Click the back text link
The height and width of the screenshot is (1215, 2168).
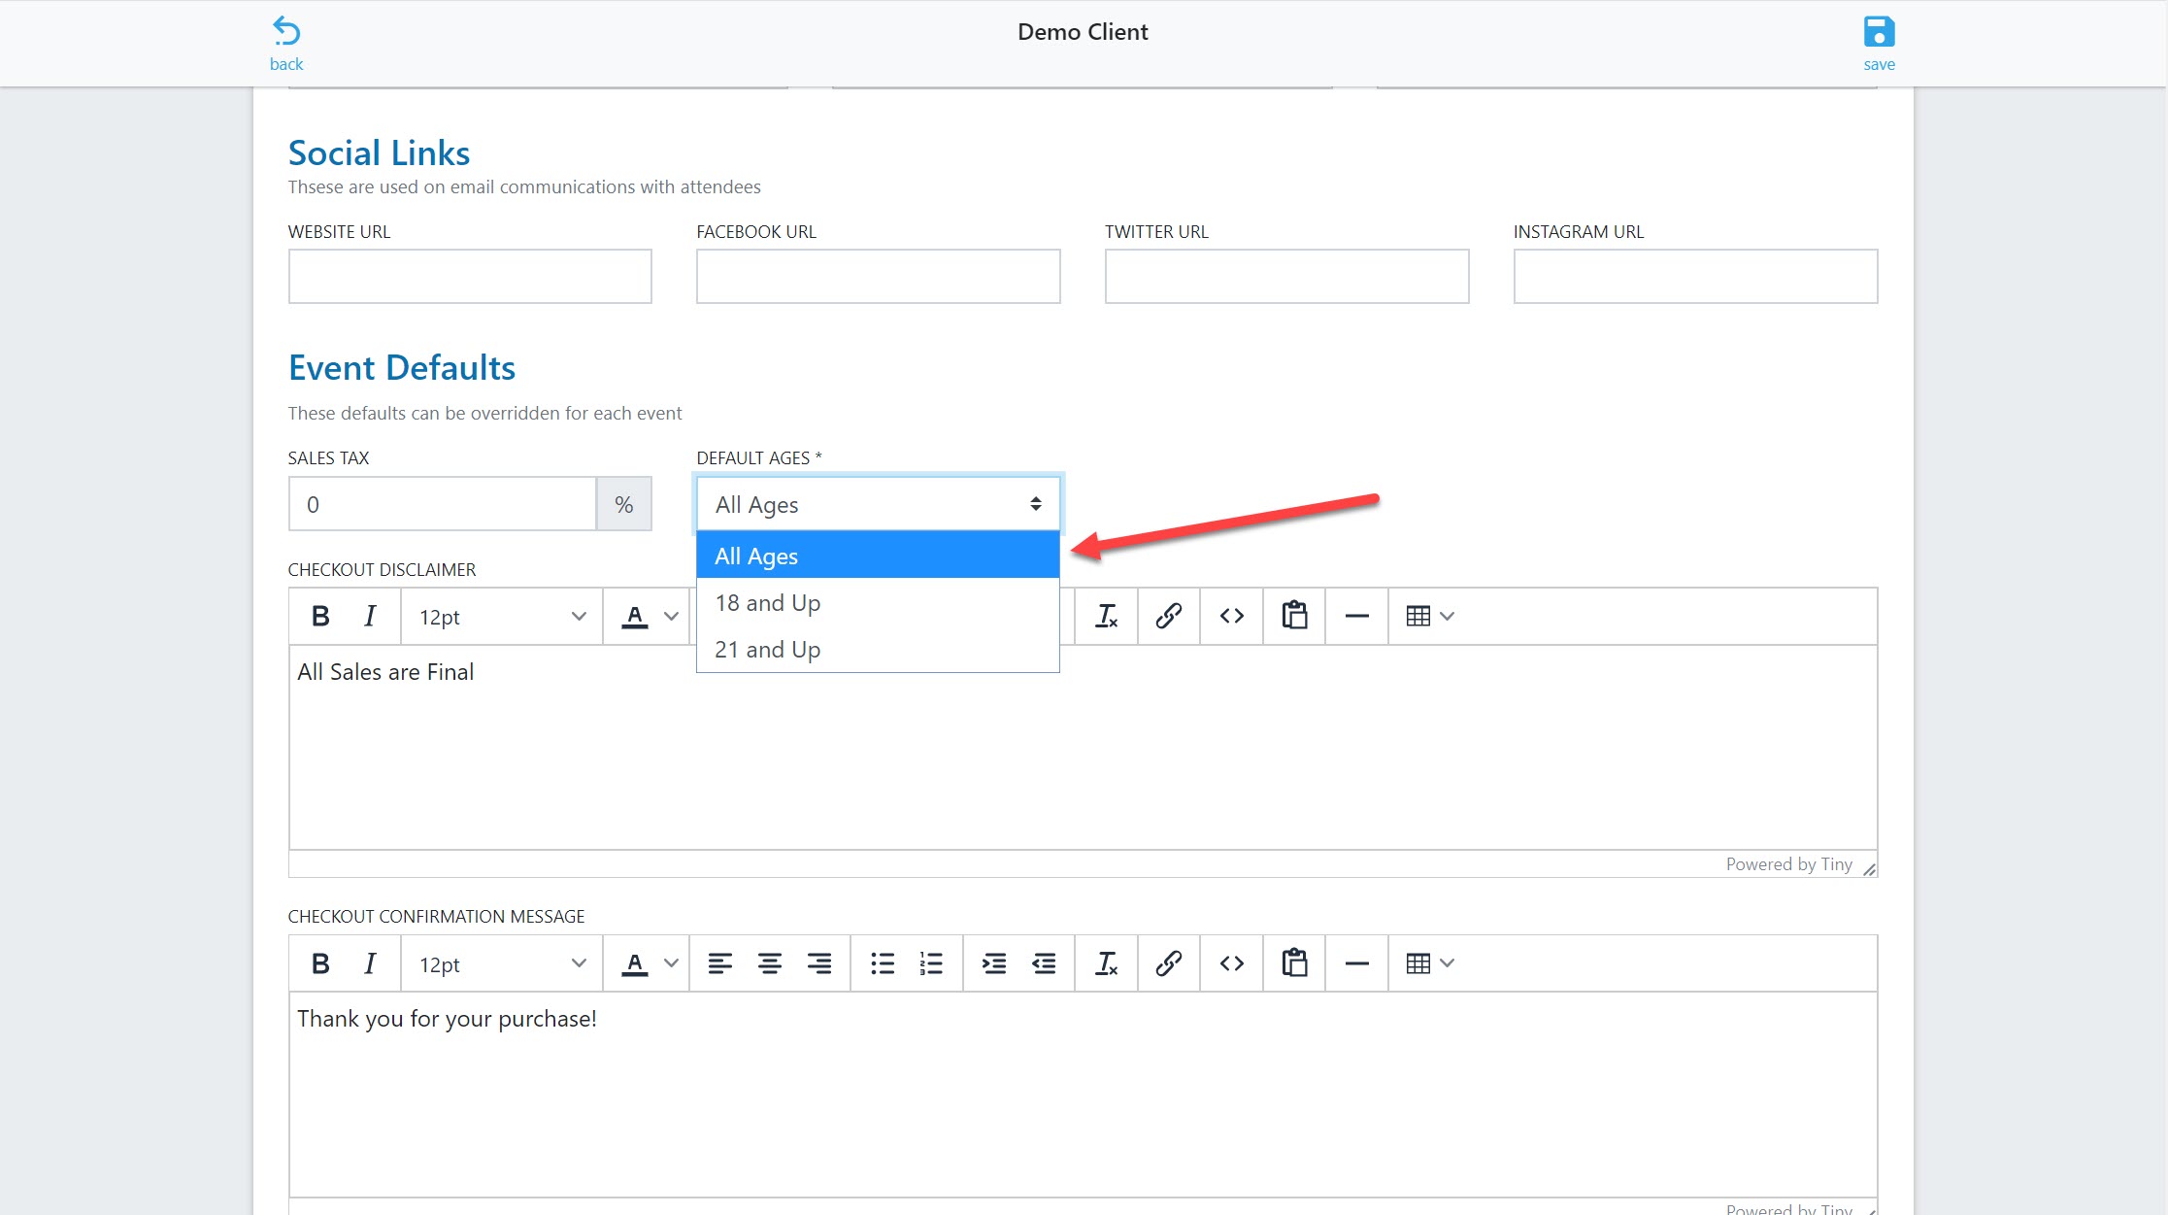286,64
